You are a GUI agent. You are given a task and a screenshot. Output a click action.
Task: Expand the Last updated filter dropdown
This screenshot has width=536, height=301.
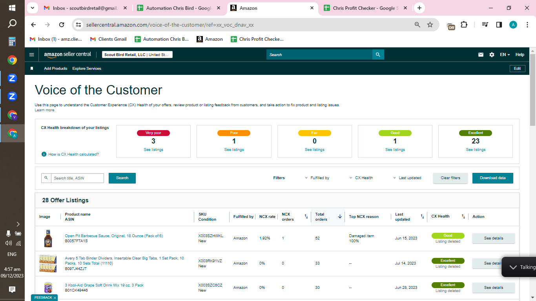click(407, 178)
